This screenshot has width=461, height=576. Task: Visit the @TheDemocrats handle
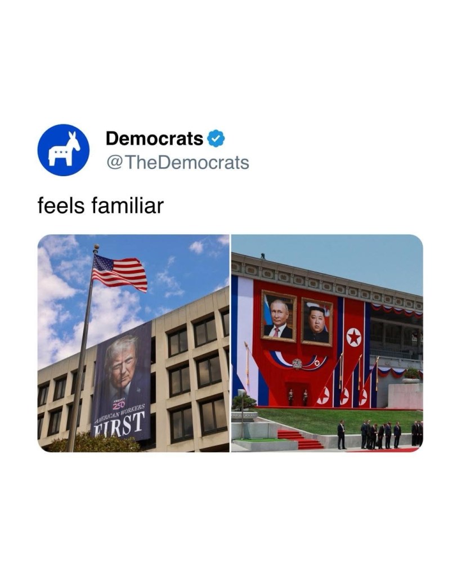tap(177, 162)
